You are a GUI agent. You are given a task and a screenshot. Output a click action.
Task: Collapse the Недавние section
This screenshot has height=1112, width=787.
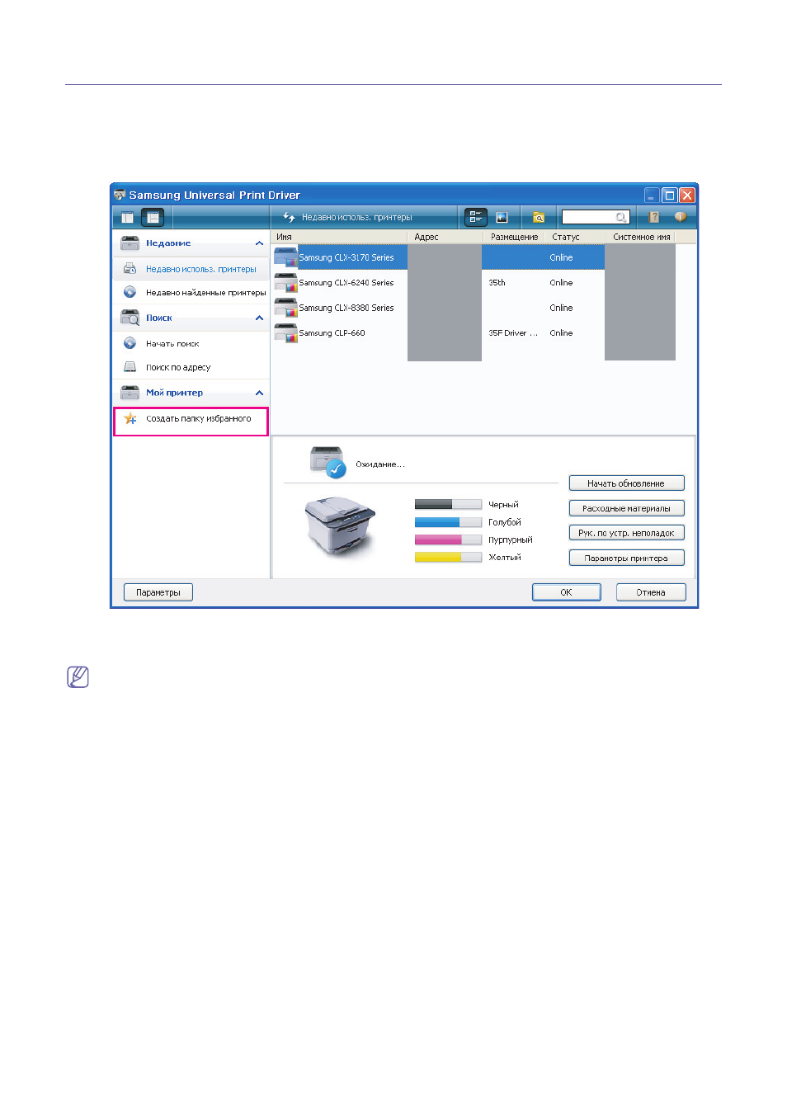click(x=259, y=243)
